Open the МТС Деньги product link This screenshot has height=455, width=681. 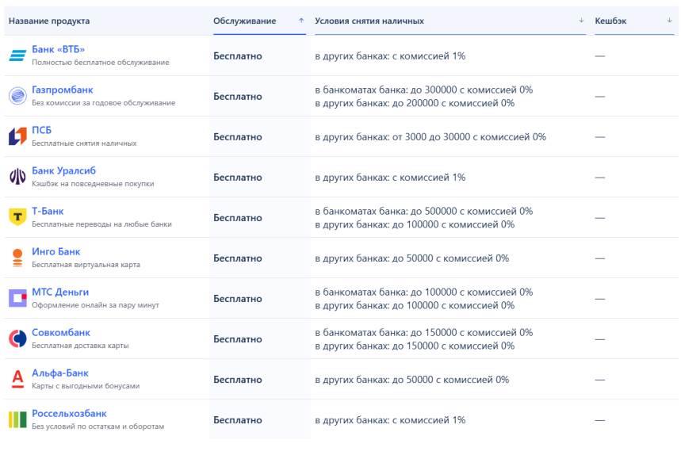(x=60, y=292)
